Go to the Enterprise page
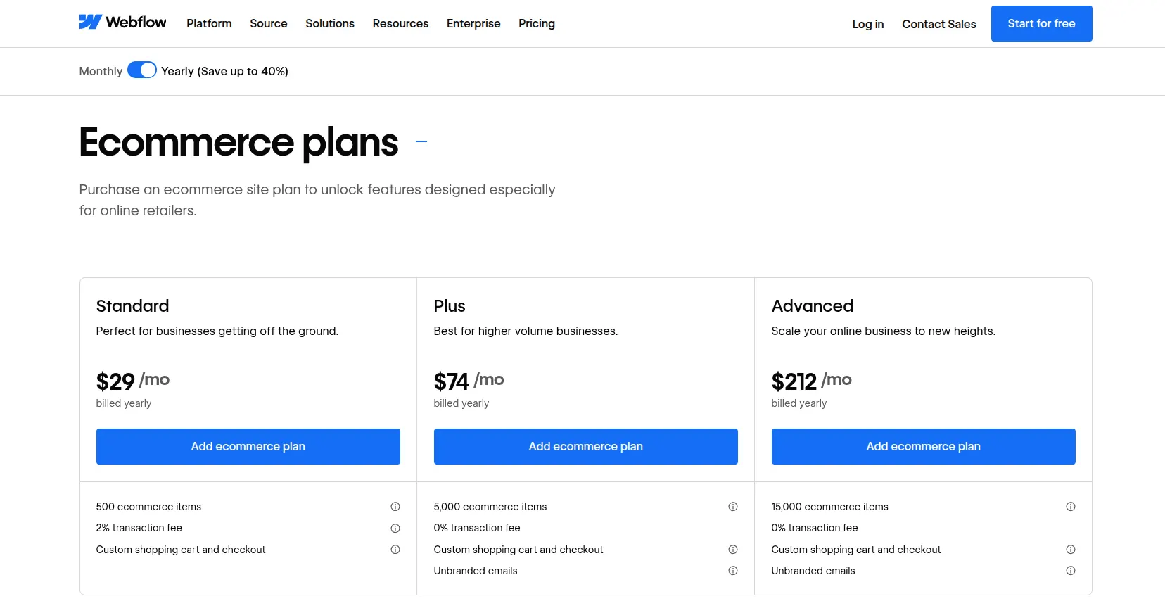Viewport: 1165px width, 613px height. click(x=473, y=23)
